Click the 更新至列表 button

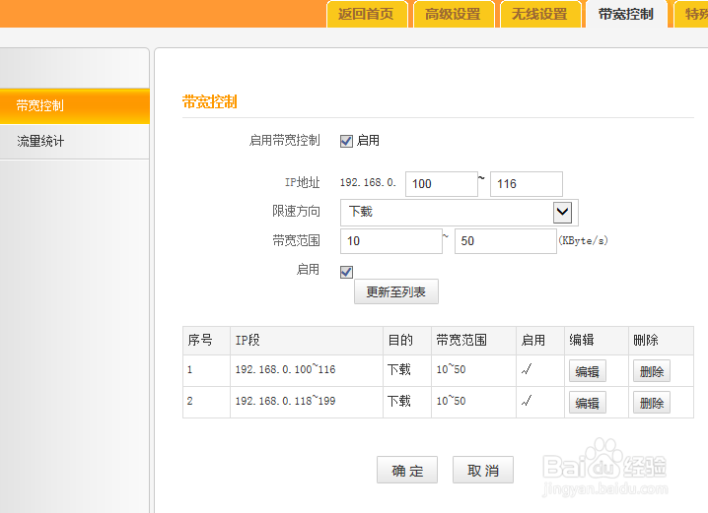pyautogui.click(x=396, y=291)
